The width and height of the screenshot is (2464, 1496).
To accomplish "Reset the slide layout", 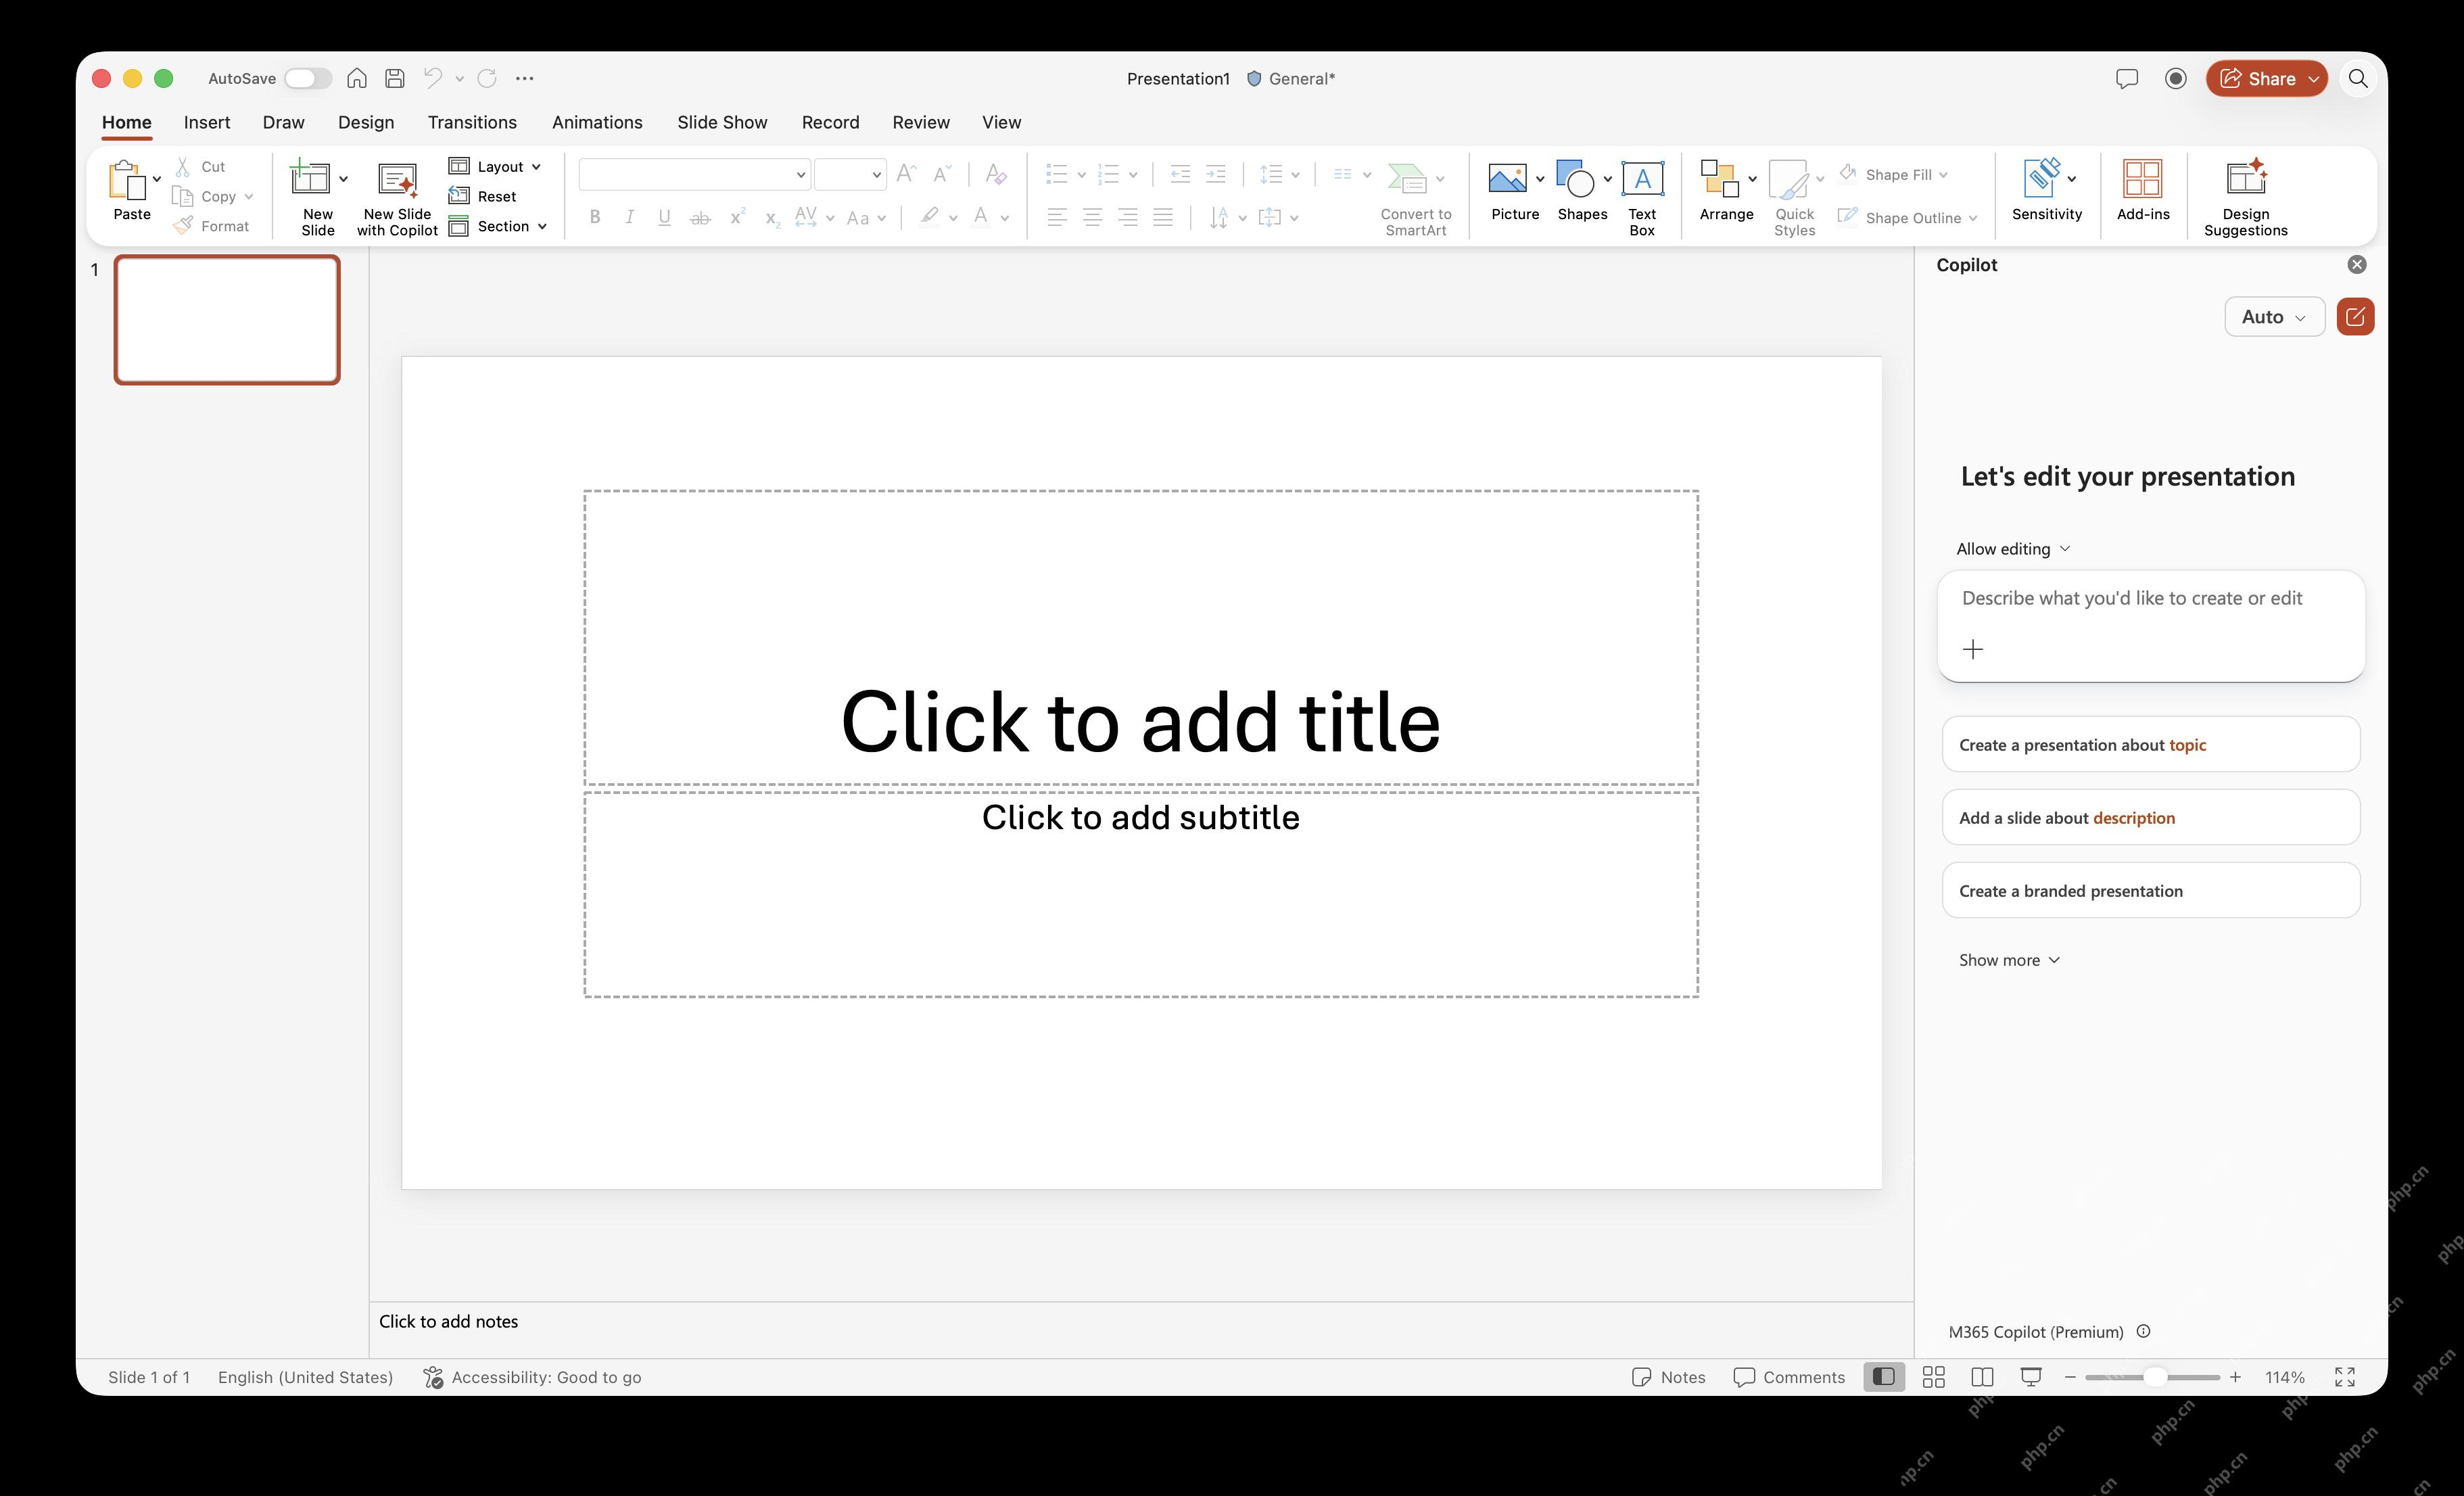I will [483, 196].
